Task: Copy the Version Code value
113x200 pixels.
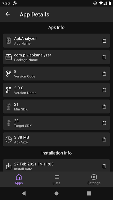Action: tap(104, 73)
